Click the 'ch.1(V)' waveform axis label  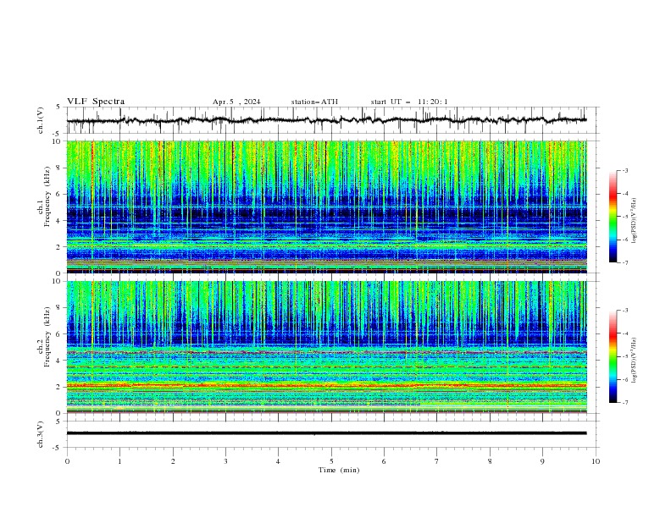click(x=41, y=120)
